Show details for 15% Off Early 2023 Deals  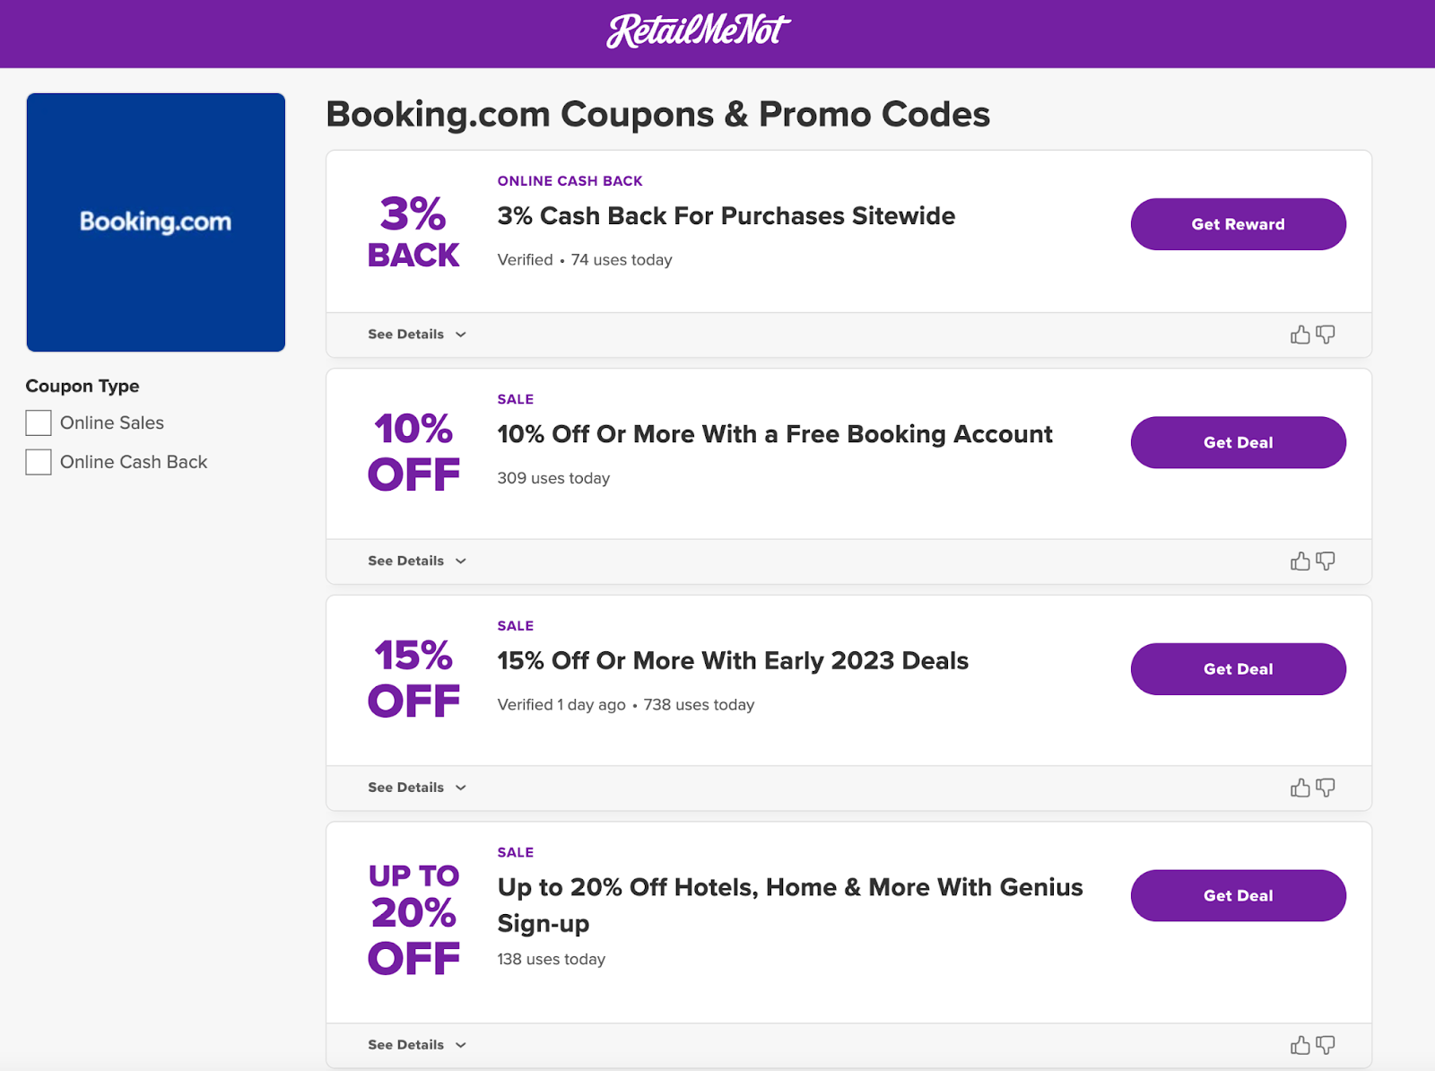point(417,788)
